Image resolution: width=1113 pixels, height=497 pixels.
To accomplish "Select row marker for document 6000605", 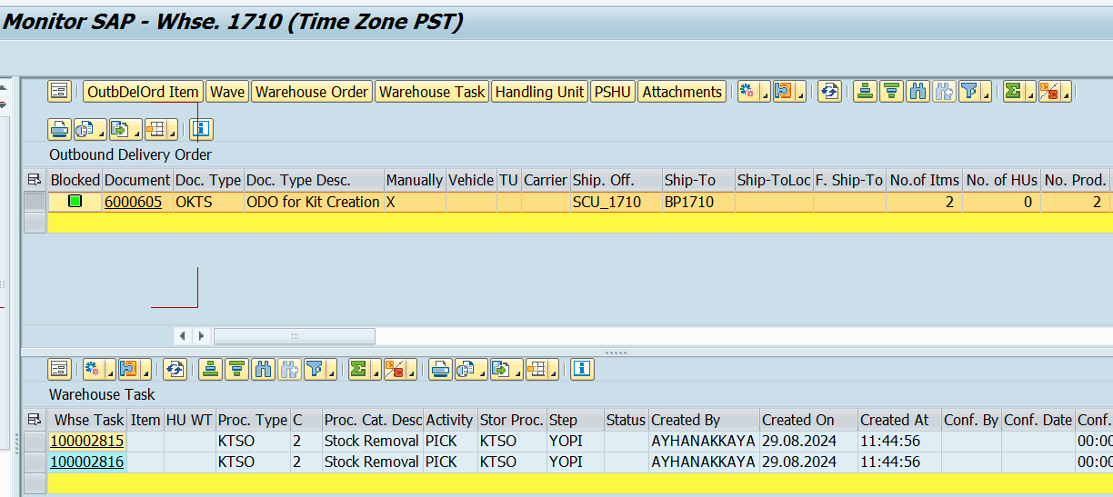I will click(x=35, y=202).
